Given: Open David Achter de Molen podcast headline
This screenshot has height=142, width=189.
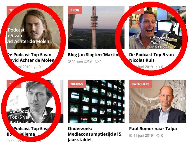Looking at the screenshot, I should 30,57.
